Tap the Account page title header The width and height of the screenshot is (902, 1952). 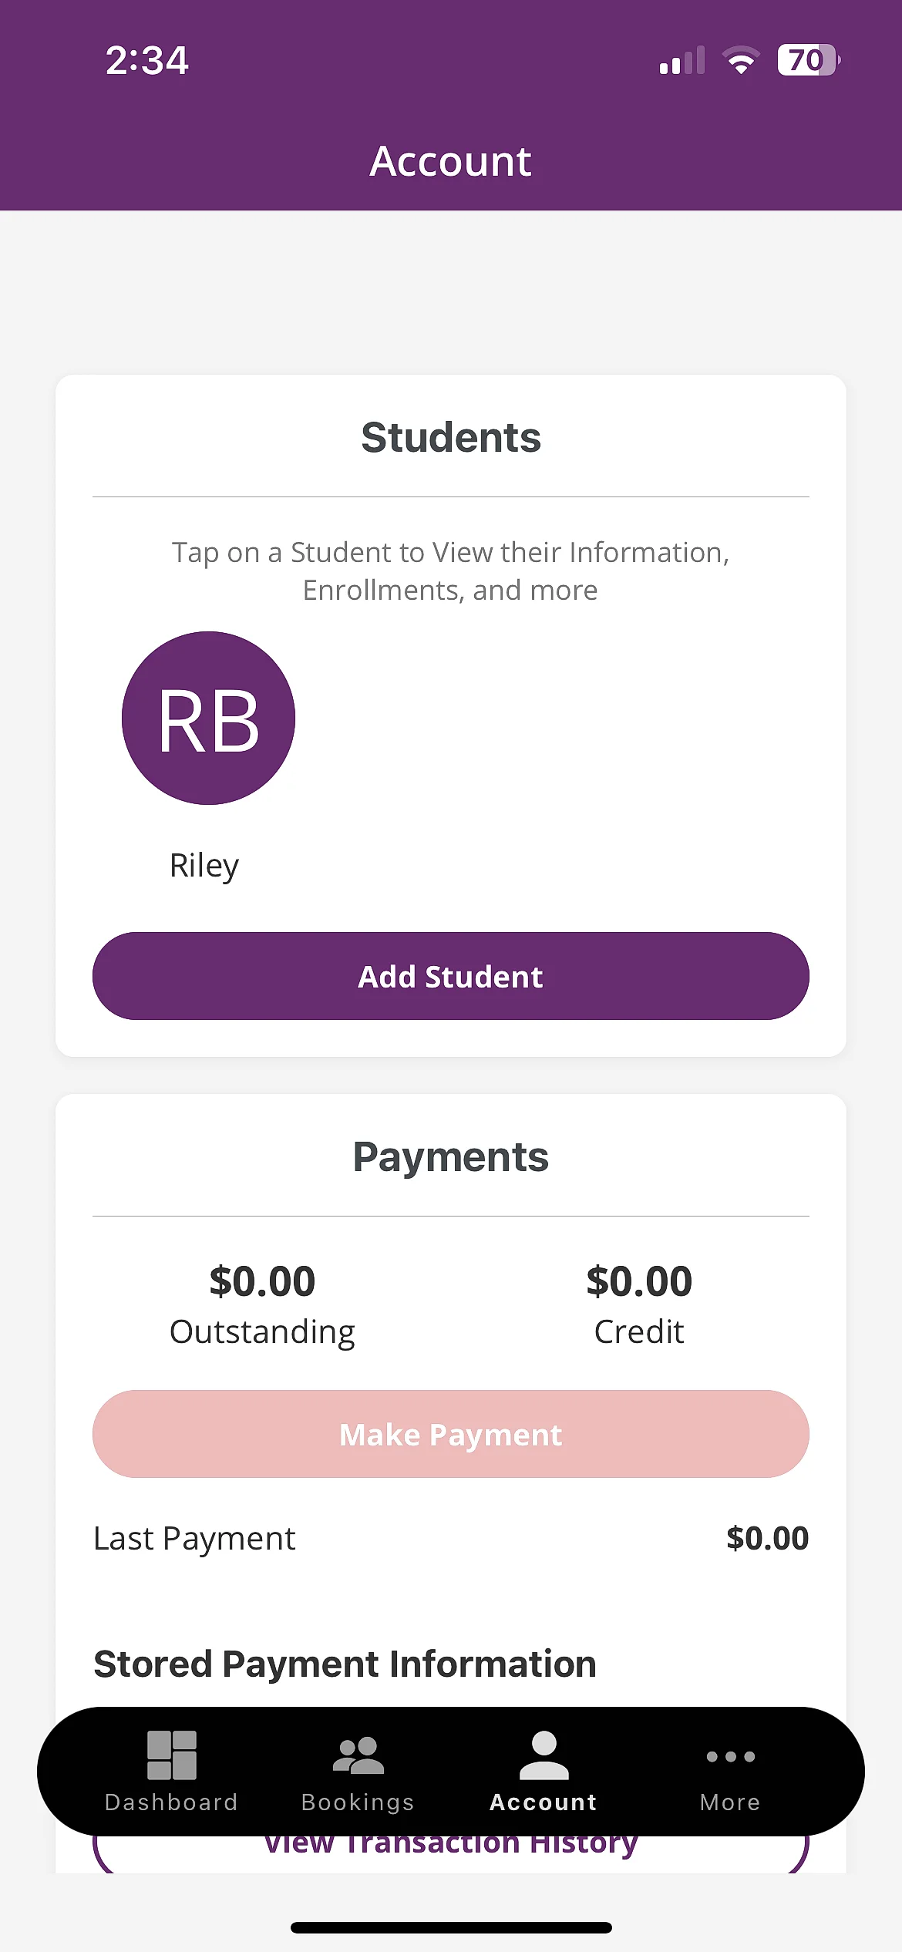(x=451, y=161)
